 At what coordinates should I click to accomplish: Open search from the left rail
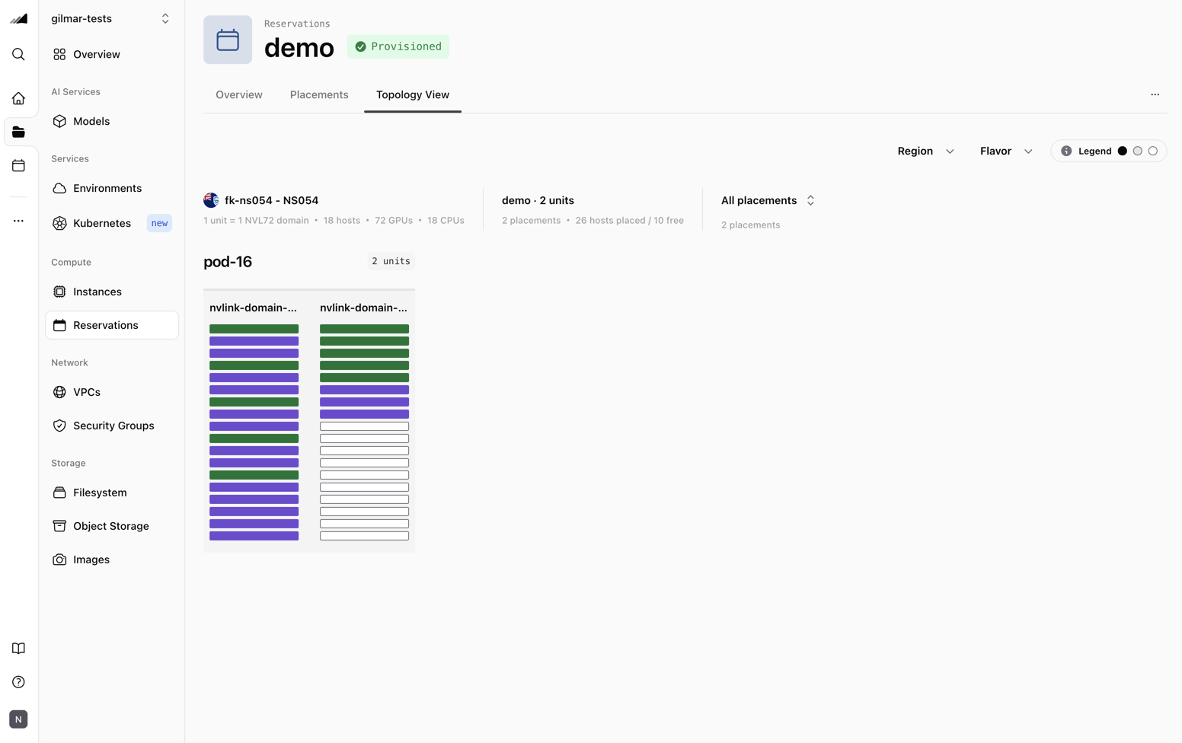[x=18, y=55]
